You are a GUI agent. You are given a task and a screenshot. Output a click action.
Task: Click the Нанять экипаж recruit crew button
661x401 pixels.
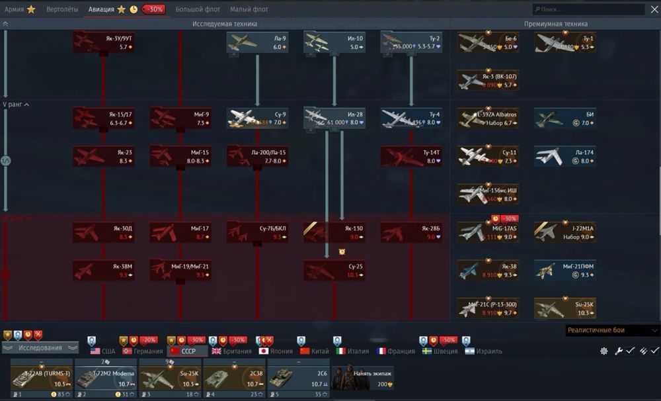click(x=363, y=378)
